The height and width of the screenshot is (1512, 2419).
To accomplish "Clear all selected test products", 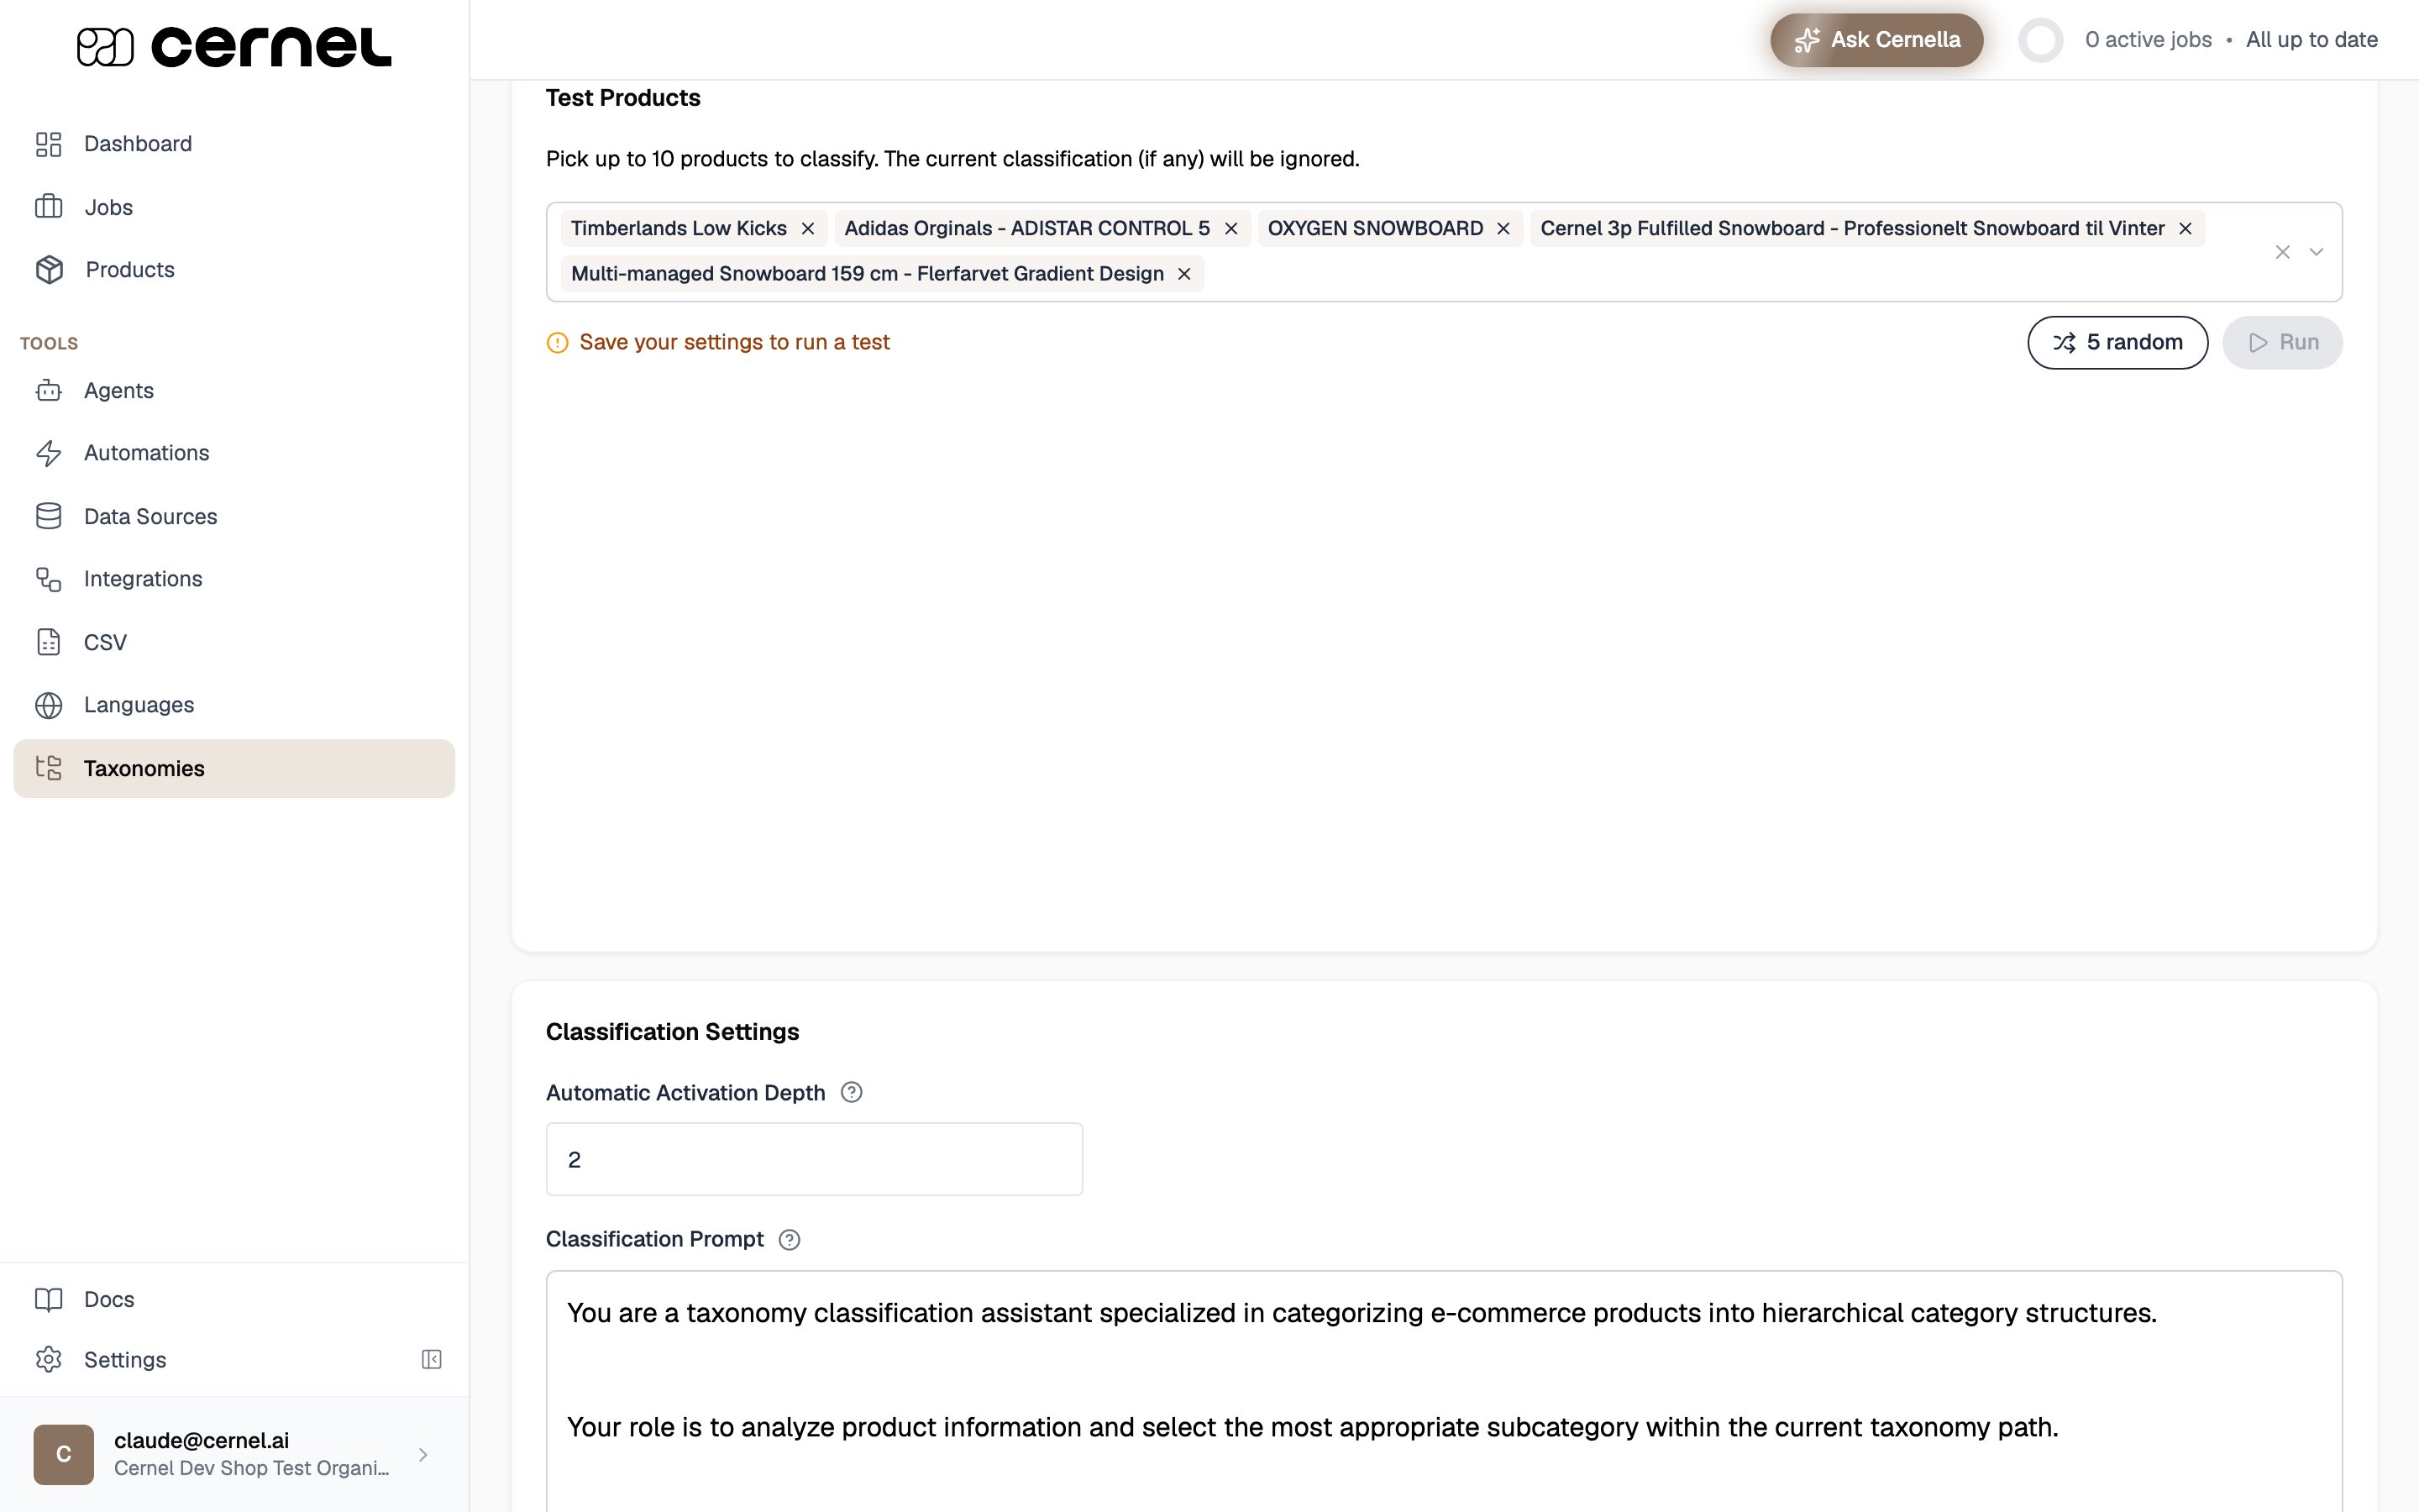I will click(2282, 252).
